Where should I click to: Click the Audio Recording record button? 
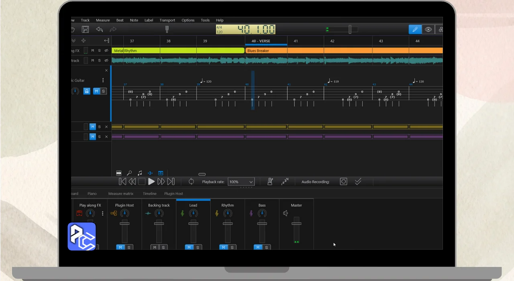pos(343,182)
